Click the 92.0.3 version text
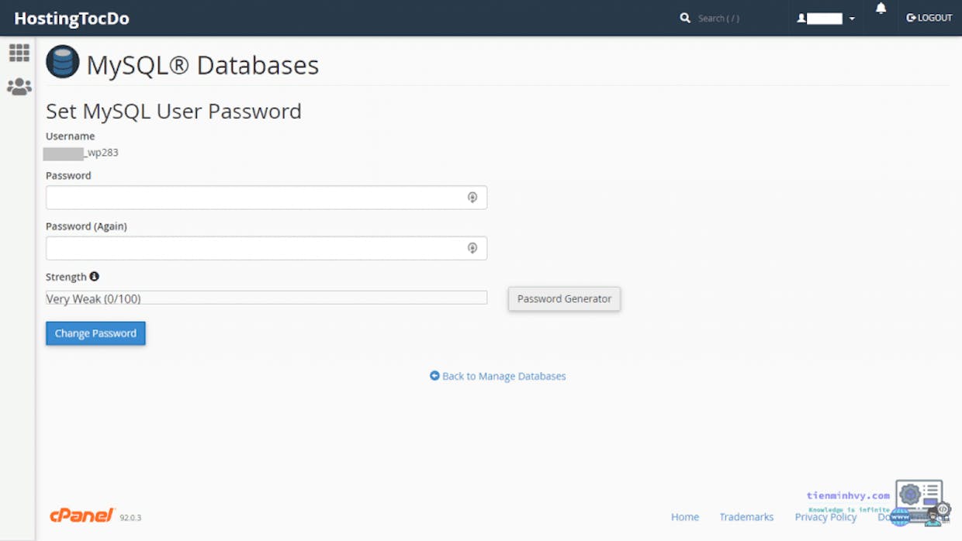The image size is (962, 541). (x=130, y=518)
